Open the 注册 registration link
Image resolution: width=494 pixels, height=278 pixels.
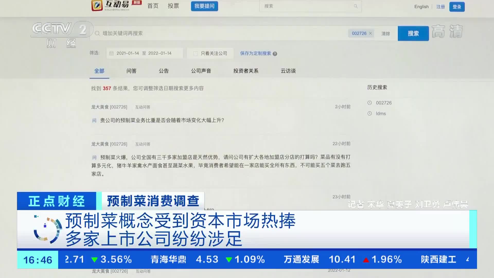440,7
